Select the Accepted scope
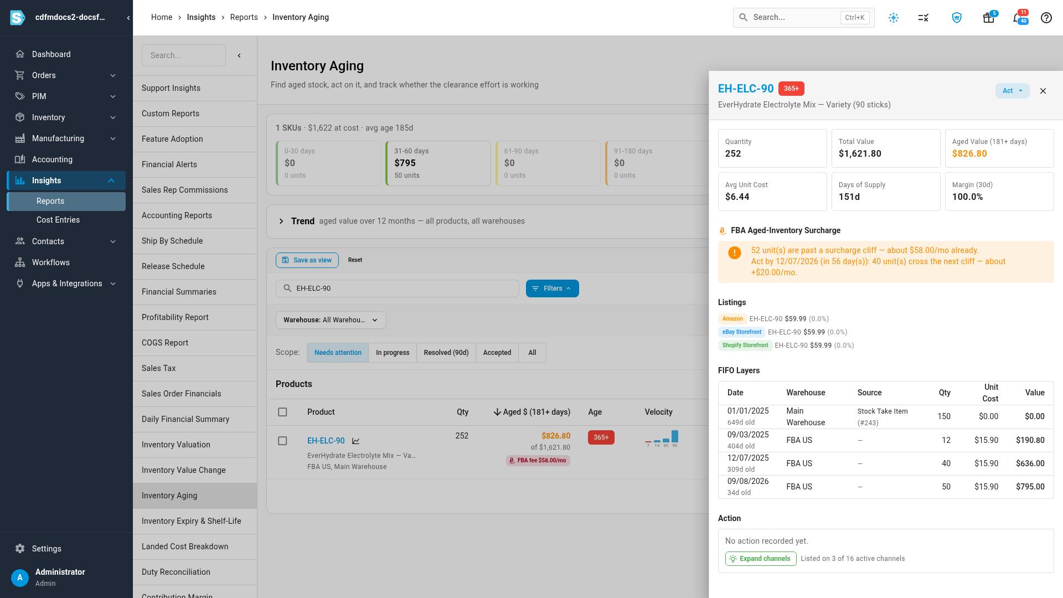The height and width of the screenshot is (598, 1063). (x=497, y=353)
